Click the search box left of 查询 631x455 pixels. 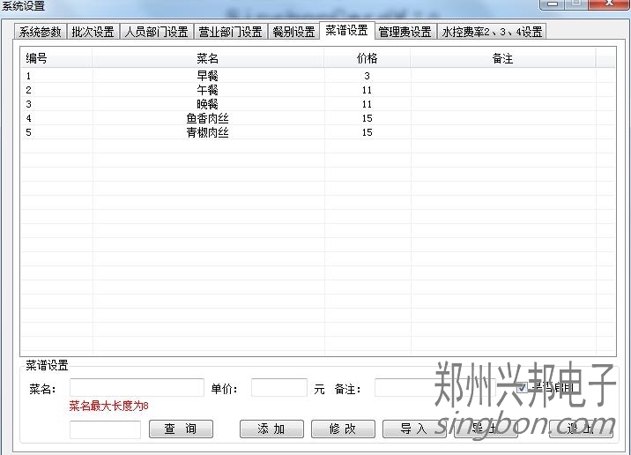(x=105, y=429)
